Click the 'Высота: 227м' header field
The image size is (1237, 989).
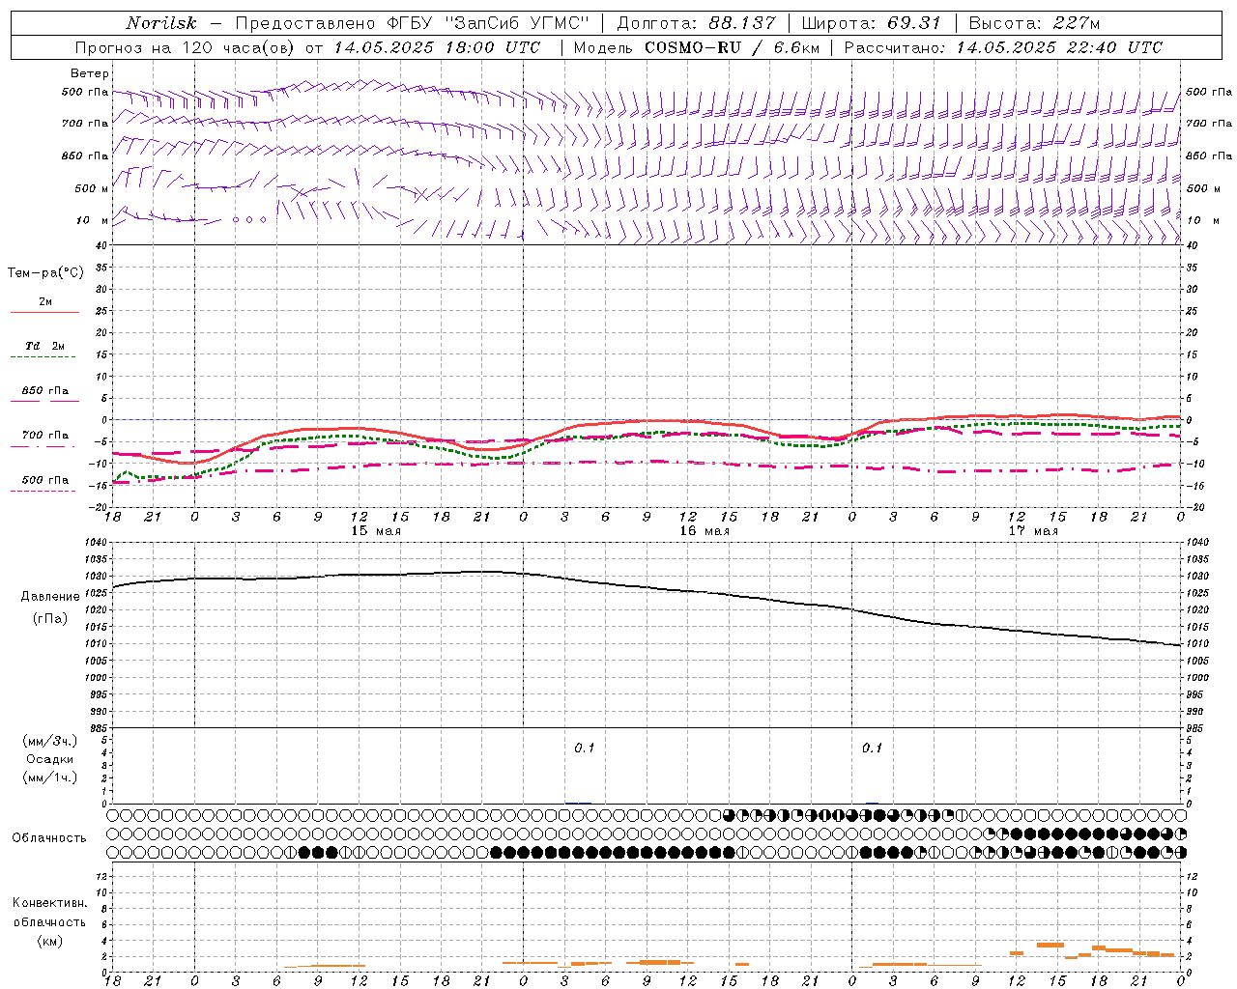pos(1035,23)
